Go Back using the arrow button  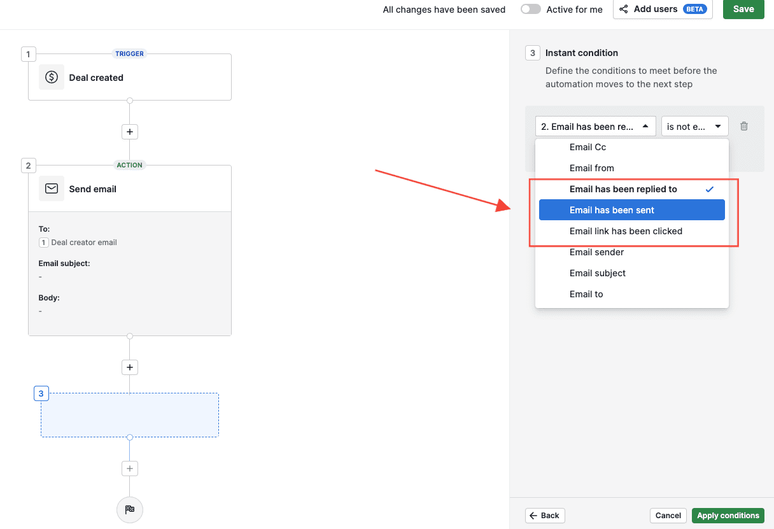(545, 516)
